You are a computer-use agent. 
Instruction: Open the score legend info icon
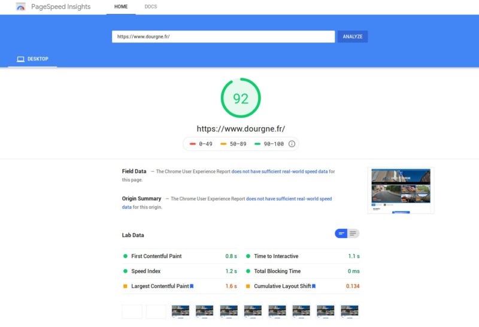point(292,143)
